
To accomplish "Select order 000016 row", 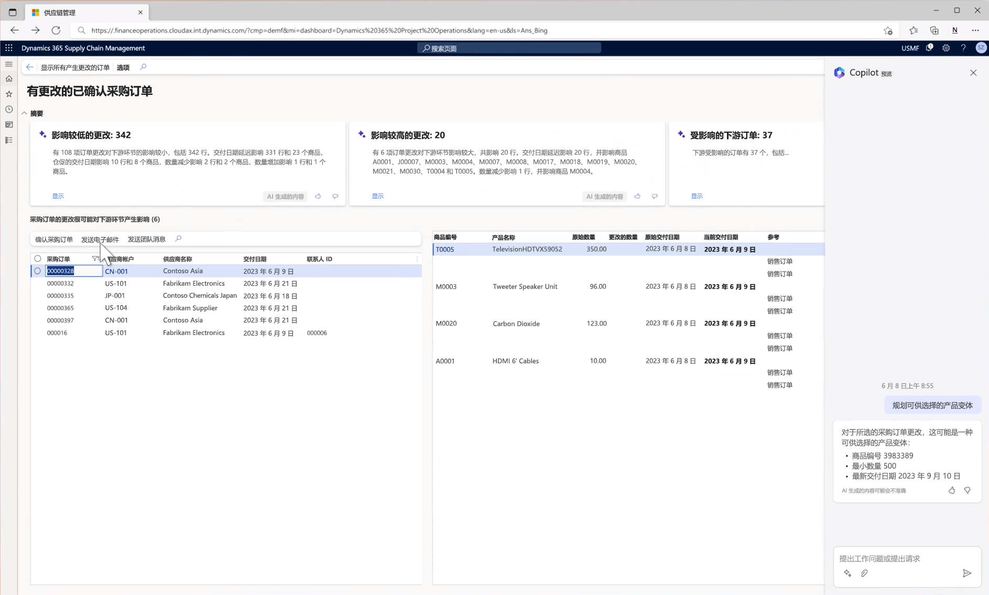I will (226, 333).
